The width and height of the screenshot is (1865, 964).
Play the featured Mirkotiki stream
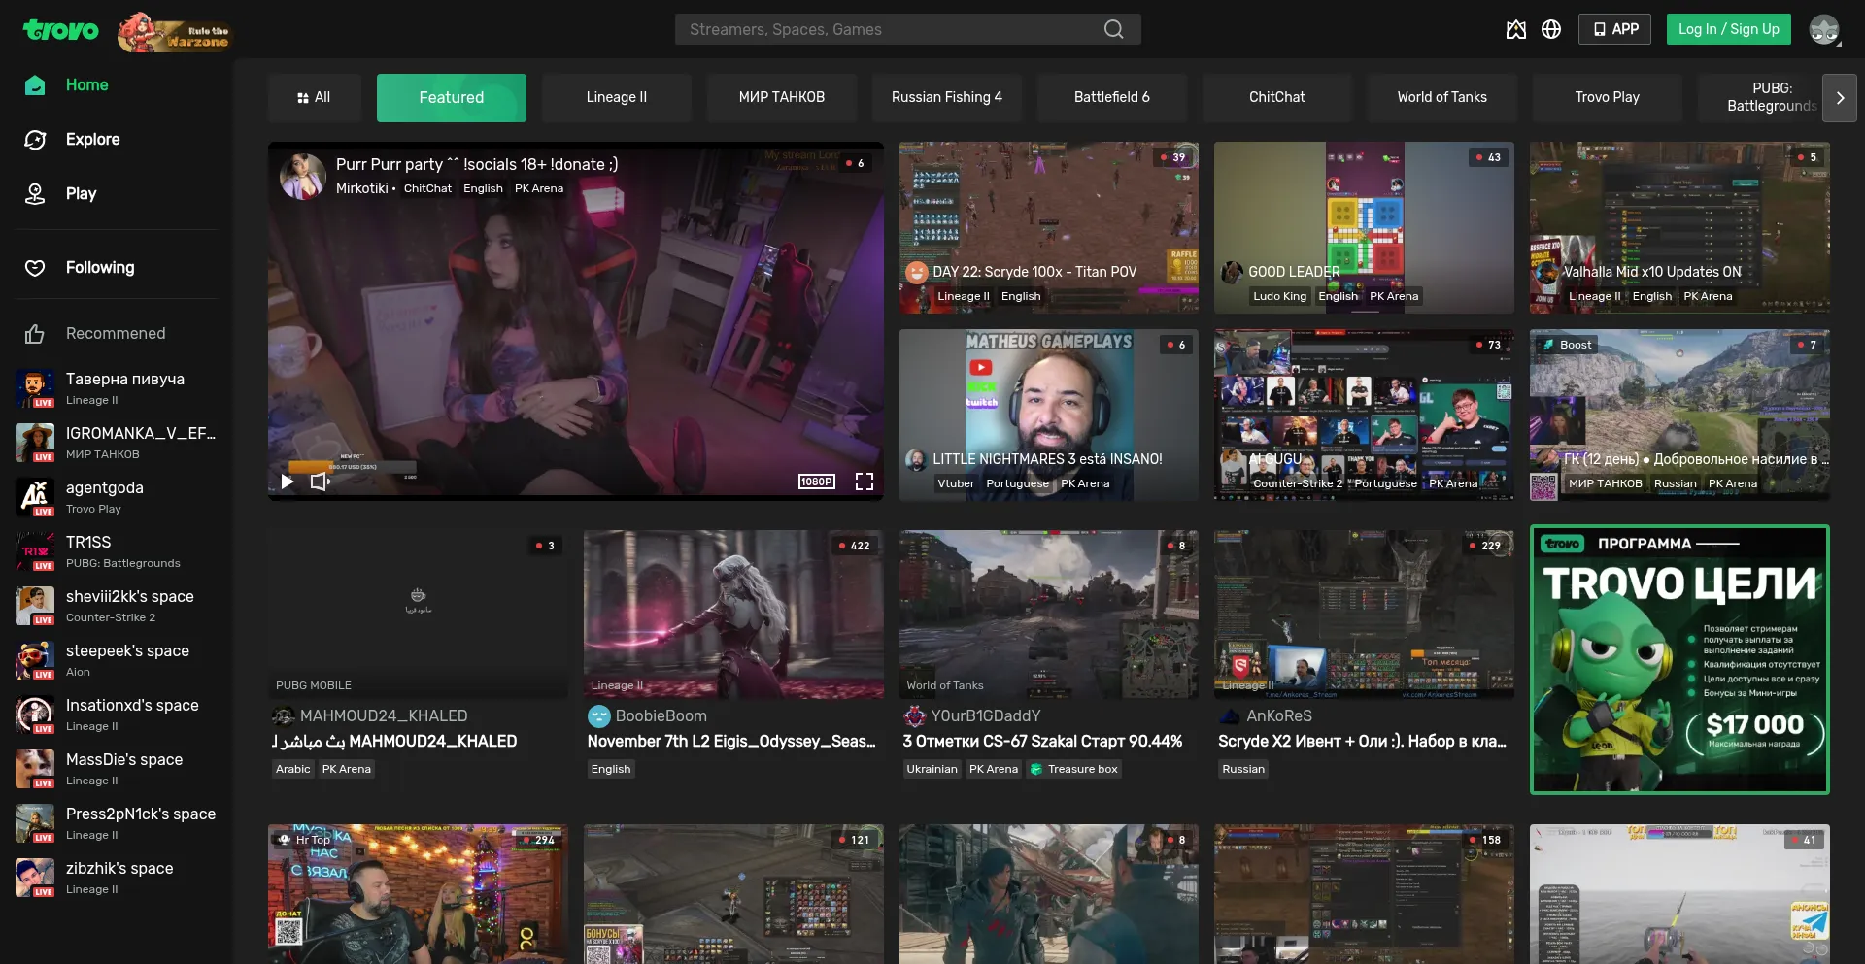click(288, 482)
